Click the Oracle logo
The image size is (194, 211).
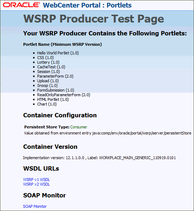point(21,5)
